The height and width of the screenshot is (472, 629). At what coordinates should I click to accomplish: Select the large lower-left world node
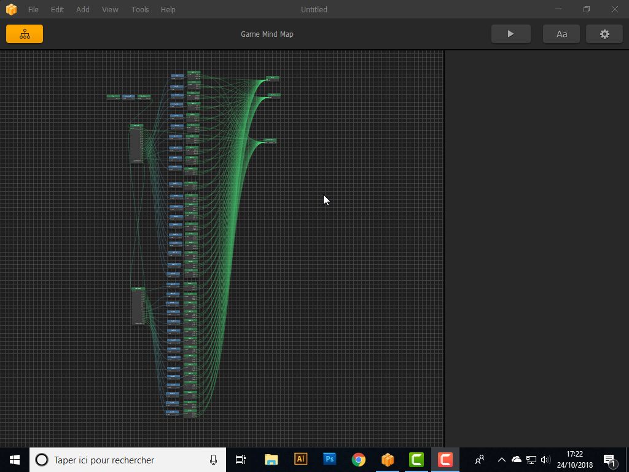[x=138, y=306]
